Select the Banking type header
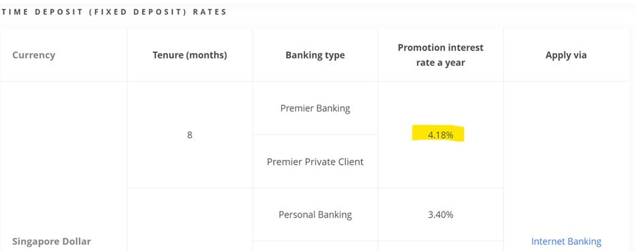Screen dimensions: 636x251 click(x=315, y=55)
